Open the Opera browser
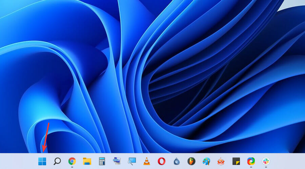The image size is (305, 169). [161, 161]
